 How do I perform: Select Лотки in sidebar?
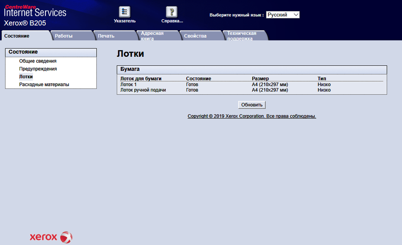point(26,76)
